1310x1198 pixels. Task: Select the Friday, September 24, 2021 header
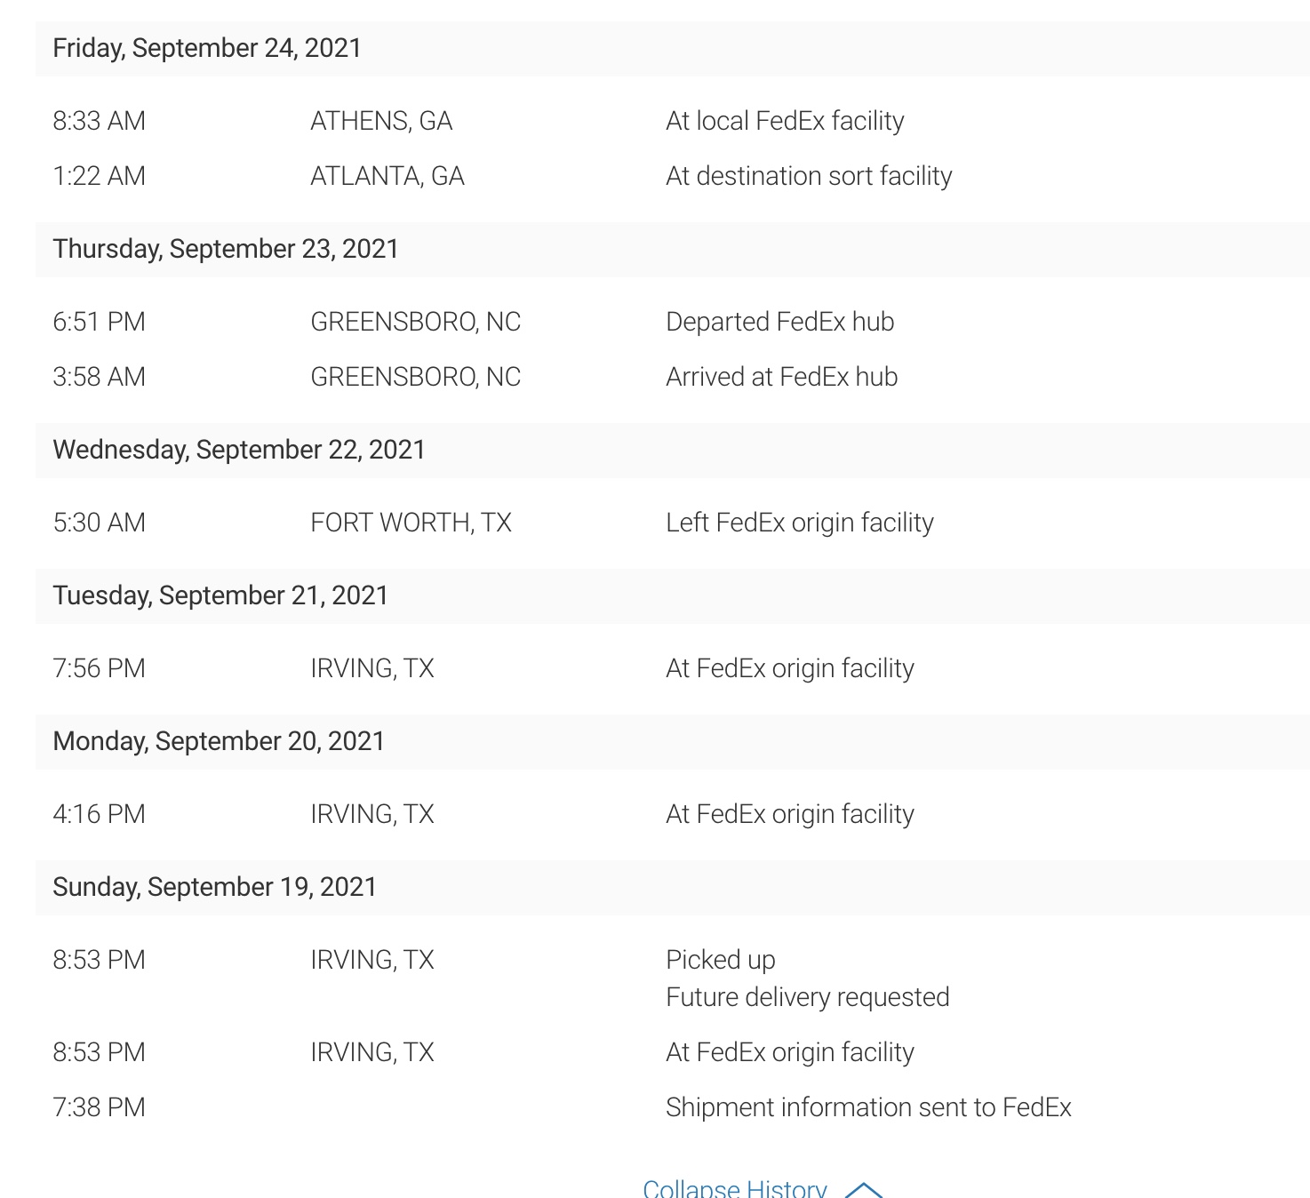[x=207, y=48]
